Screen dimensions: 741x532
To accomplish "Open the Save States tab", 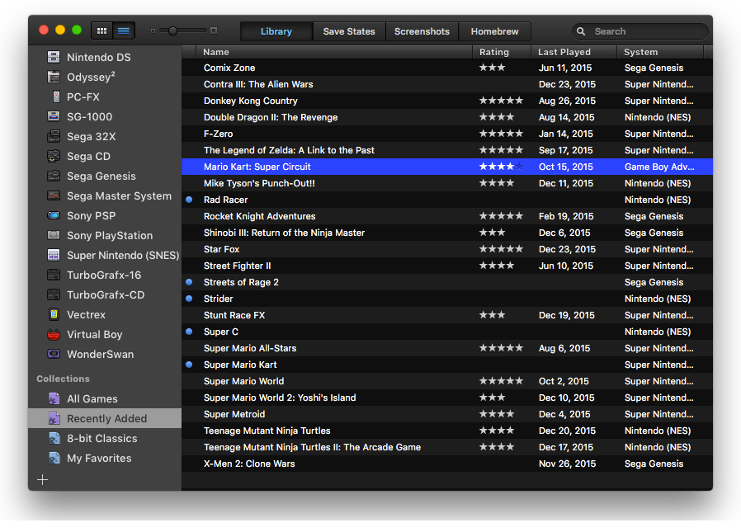I will pos(348,31).
